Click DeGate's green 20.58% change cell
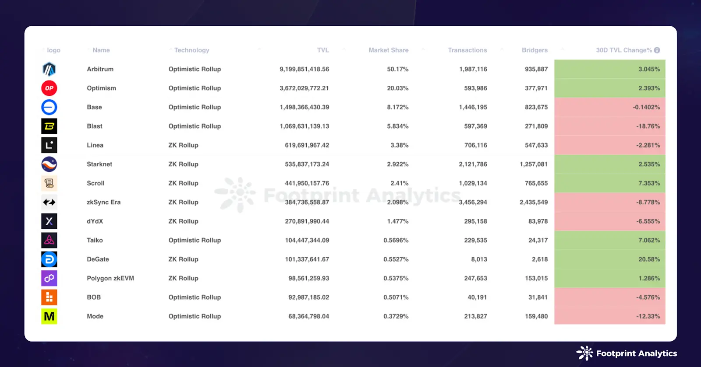The image size is (701, 367). point(609,259)
